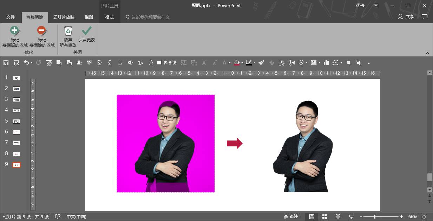Start slide show from status bar icon
The width and height of the screenshot is (433, 221).
[351, 217]
